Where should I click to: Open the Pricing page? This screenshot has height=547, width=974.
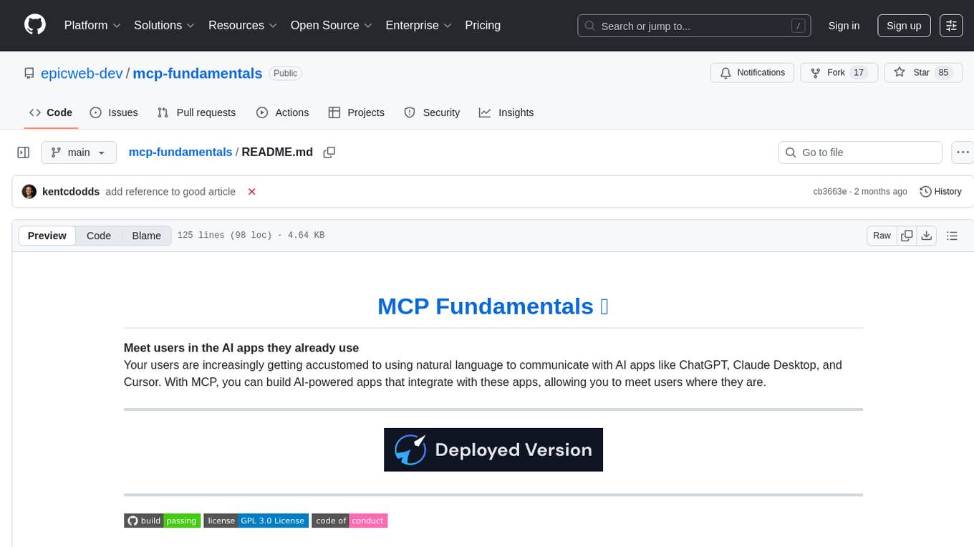[x=483, y=25]
